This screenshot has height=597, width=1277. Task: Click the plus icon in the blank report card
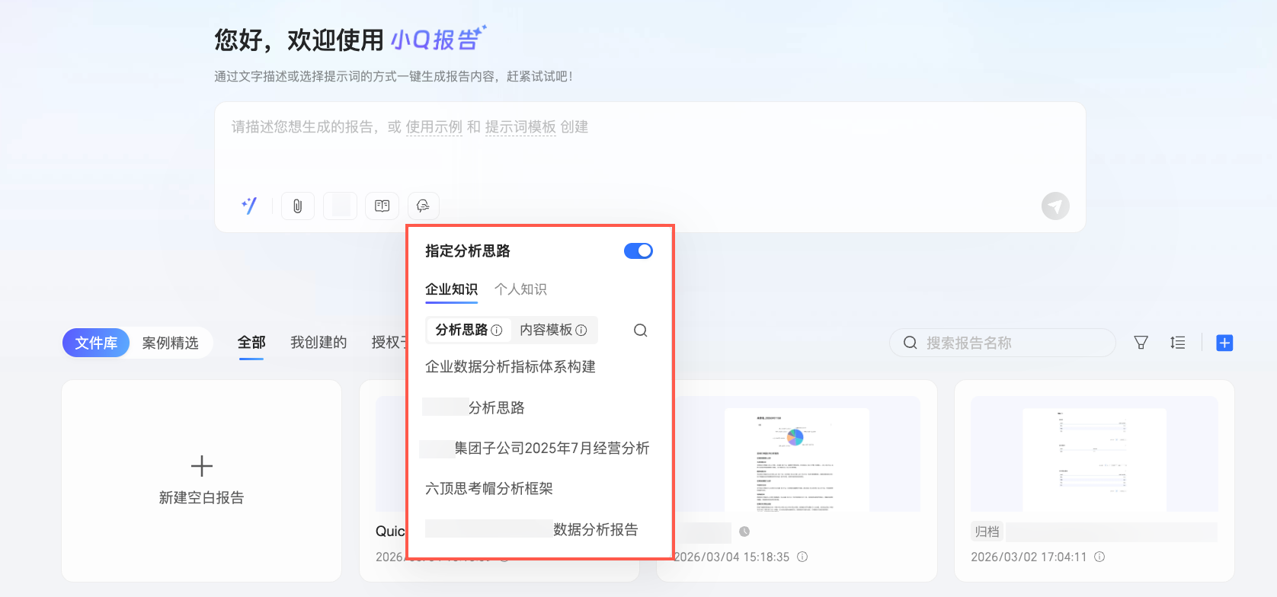click(x=202, y=466)
